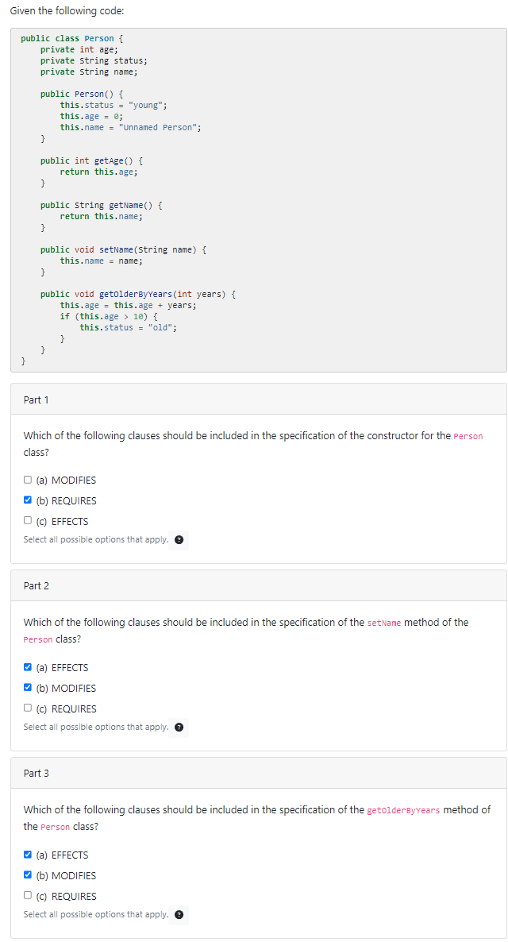
Task: Click the 'private String status;' line
Action: tap(94, 60)
